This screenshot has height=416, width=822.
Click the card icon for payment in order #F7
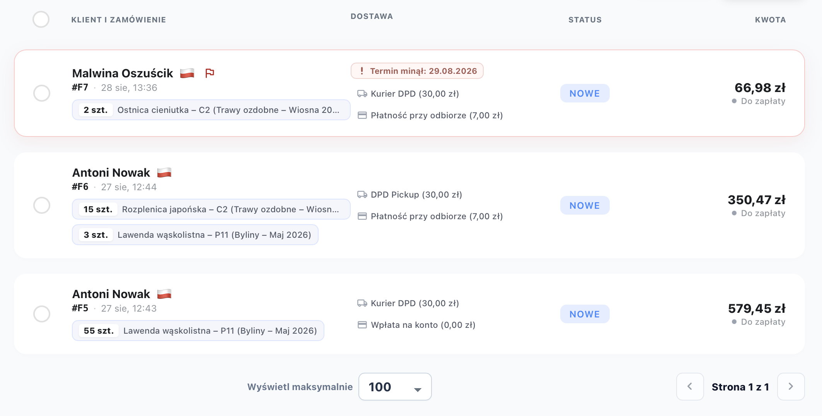[362, 115]
